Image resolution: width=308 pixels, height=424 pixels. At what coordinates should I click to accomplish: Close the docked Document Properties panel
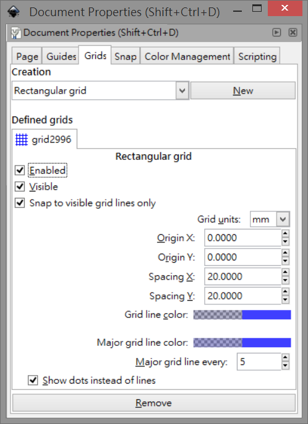pyautogui.click(x=293, y=32)
